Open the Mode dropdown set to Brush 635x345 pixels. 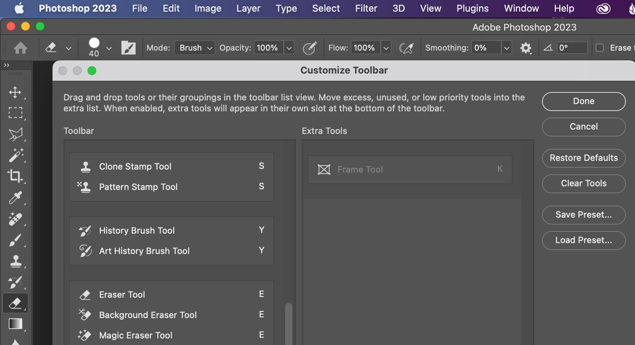[195, 48]
